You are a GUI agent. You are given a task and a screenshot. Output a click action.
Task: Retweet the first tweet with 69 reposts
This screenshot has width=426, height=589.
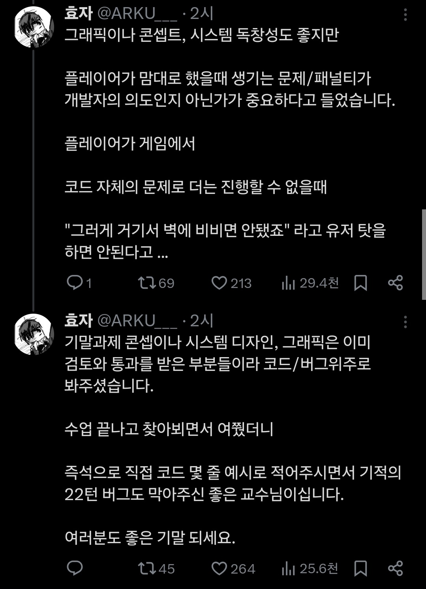coord(146,283)
